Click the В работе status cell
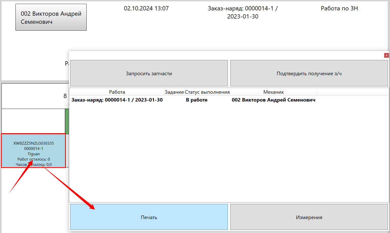This screenshot has height=233, width=390. coord(197,100)
